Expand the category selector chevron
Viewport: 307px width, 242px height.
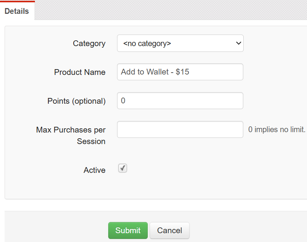238,43
